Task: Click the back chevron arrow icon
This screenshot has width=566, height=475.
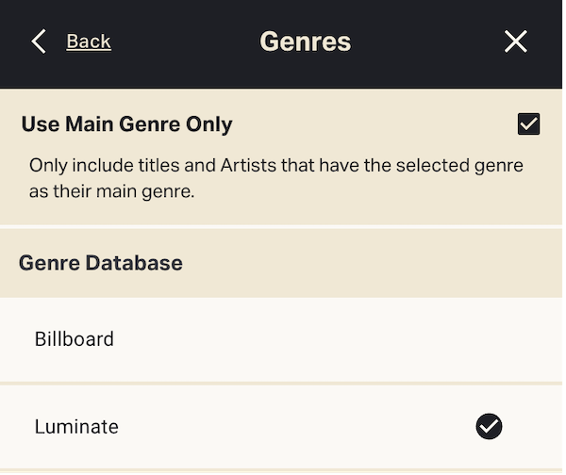Action: pyautogui.click(x=39, y=41)
